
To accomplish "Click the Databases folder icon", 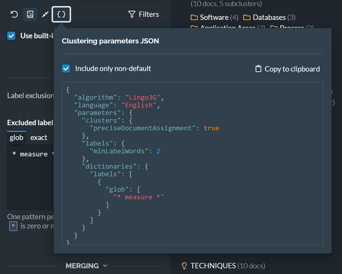I will point(247,18).
